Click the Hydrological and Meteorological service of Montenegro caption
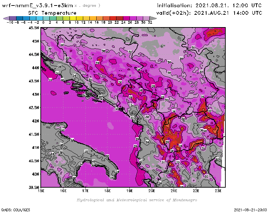This screenshot has width=274, height=212. pyautogui.click(x=137, y=200)
